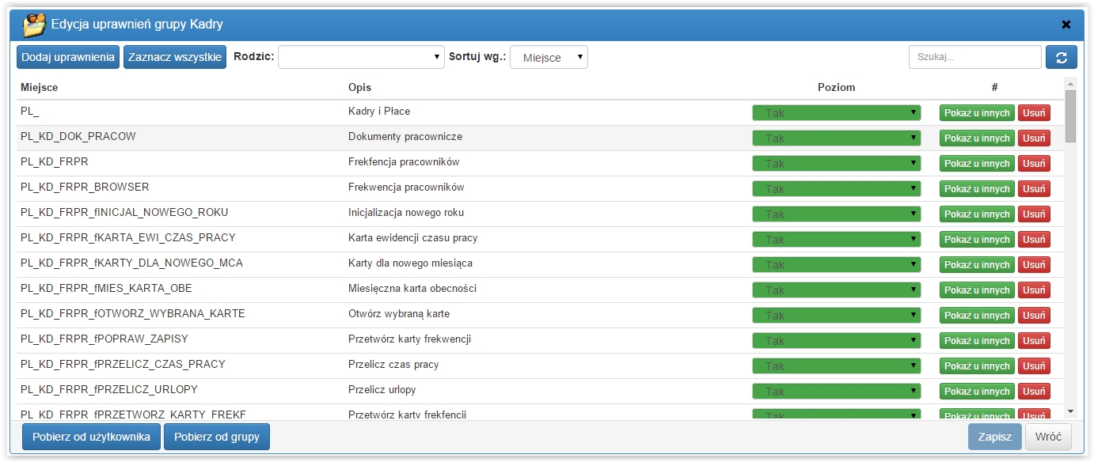
Task: Click the Pobierz od grupy button
Action: (x=217, y=437)
